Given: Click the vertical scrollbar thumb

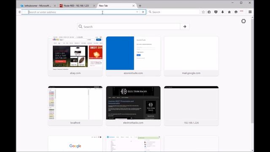Looking at the screenshot, I should tap(252, 71).
